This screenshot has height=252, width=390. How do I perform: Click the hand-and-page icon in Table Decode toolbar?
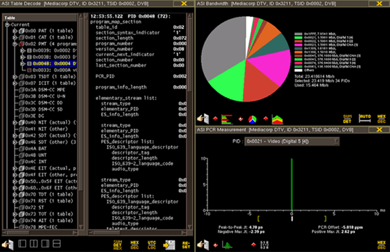(x=7, y=245)
